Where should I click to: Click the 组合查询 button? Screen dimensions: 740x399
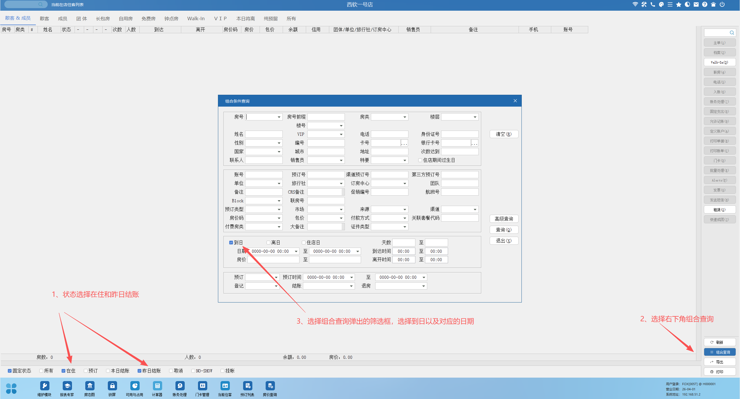[720, 352]
